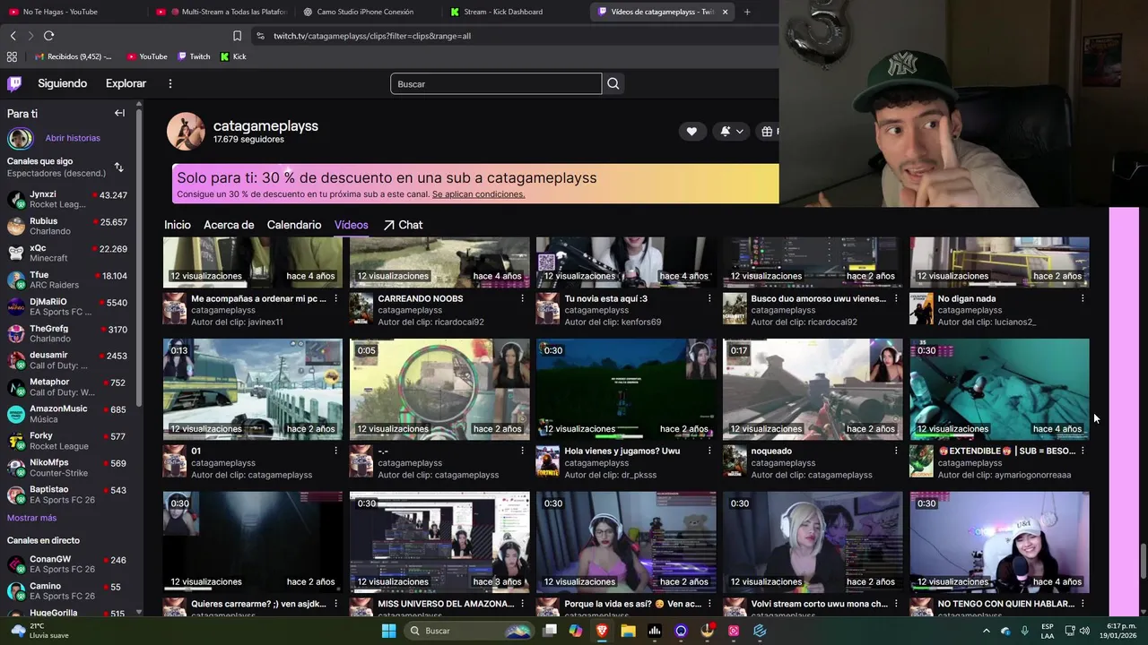The width and height of the screenshot is (1148, 645).
Task: Open Windows Start menu
Action: (388, 631)
